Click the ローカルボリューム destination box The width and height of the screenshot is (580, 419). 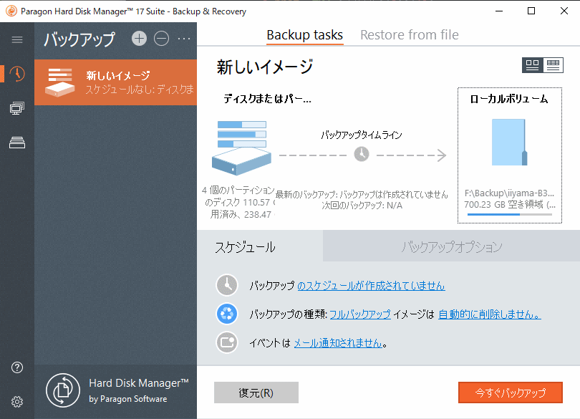[510, 155]
